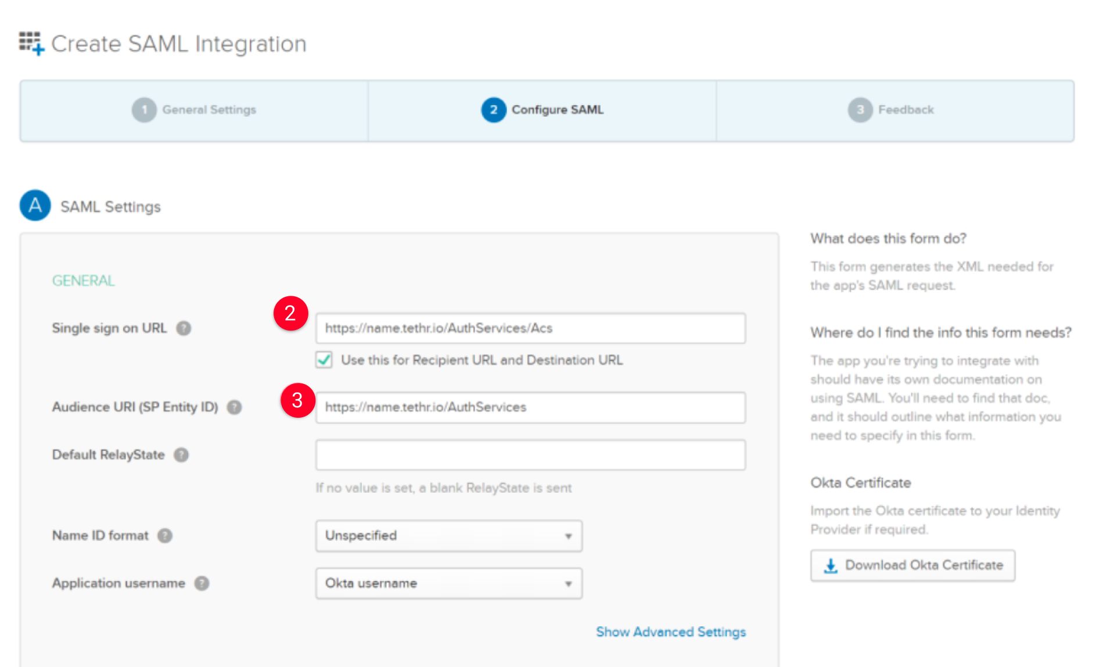Expand the Okta username selector arrow
Image resolution: width=1096 pixels, height=667 pixels.
click(x=567, y=583)
